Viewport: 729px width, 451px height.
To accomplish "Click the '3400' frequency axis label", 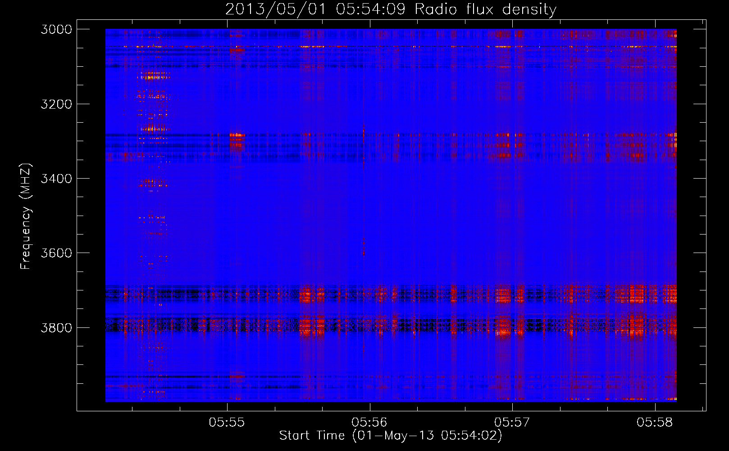I will point(56,179).
